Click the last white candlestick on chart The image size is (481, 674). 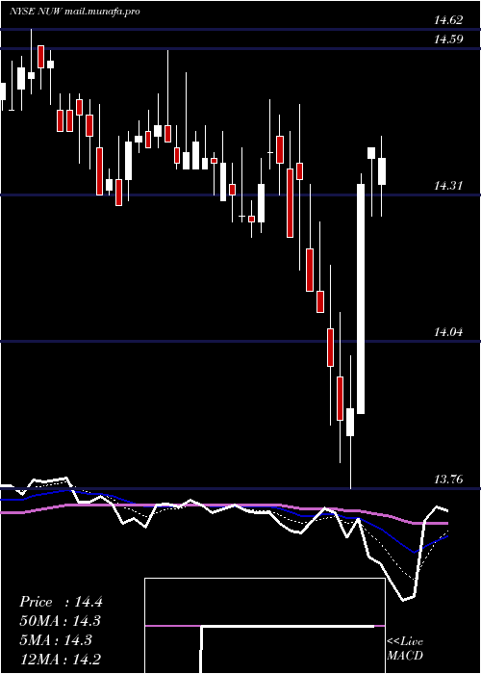click(381, 171)
